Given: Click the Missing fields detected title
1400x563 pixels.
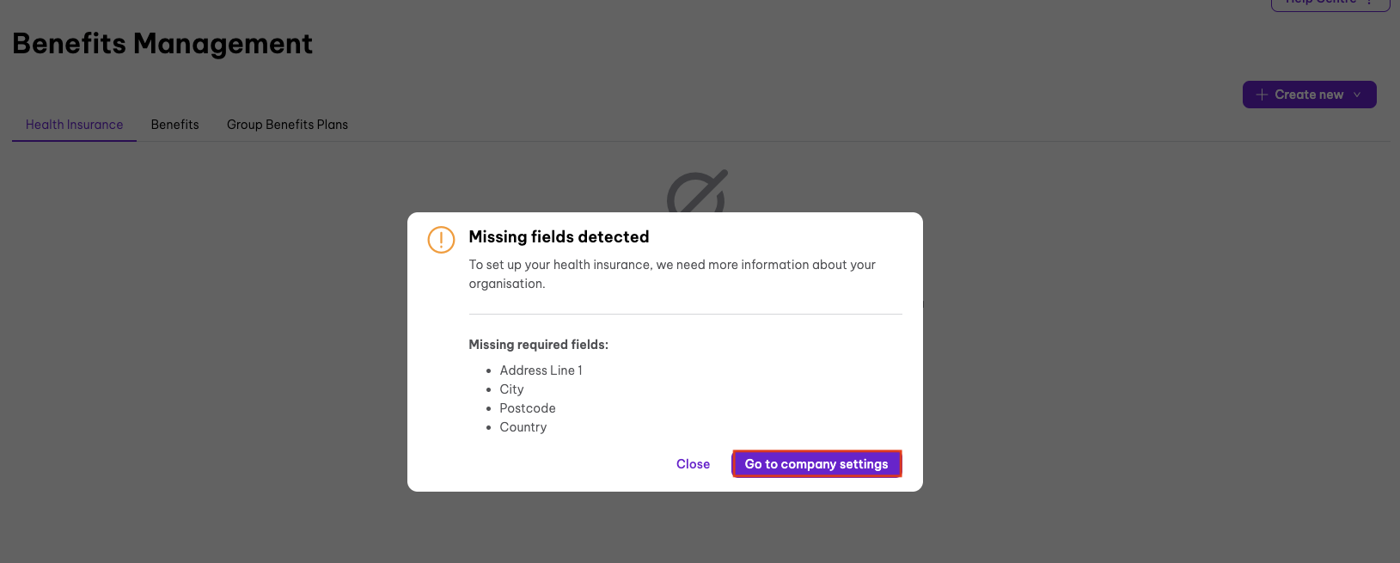Looking at the screenshot, I should (559, 237).
